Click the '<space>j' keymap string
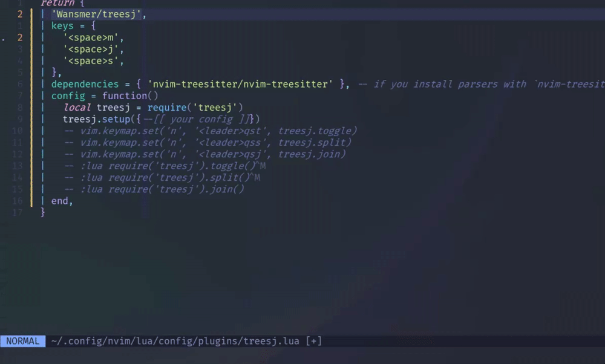 [91, 50]
